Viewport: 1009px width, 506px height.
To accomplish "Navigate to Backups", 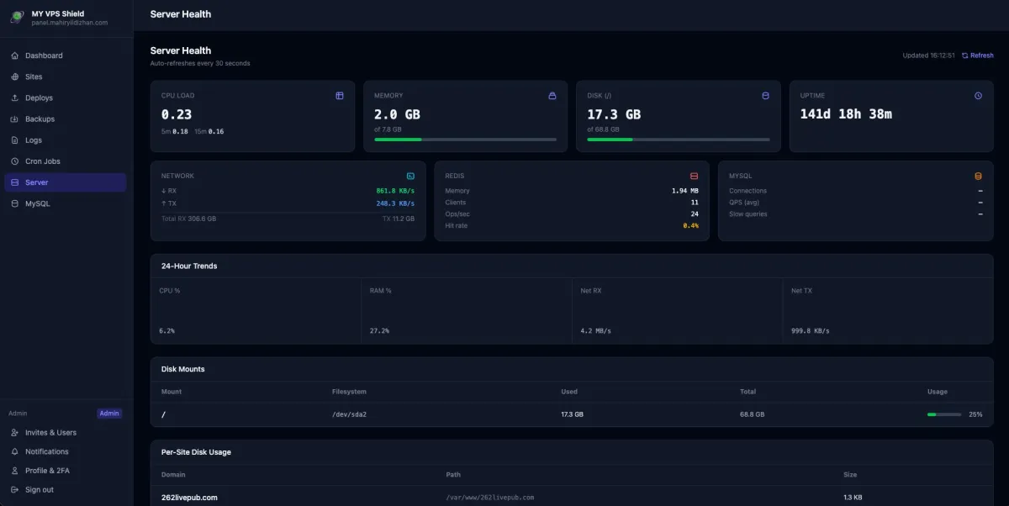I will 66,119.
